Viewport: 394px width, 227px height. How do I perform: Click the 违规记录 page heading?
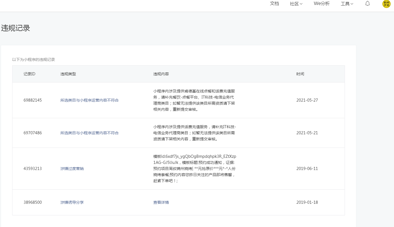16,28
